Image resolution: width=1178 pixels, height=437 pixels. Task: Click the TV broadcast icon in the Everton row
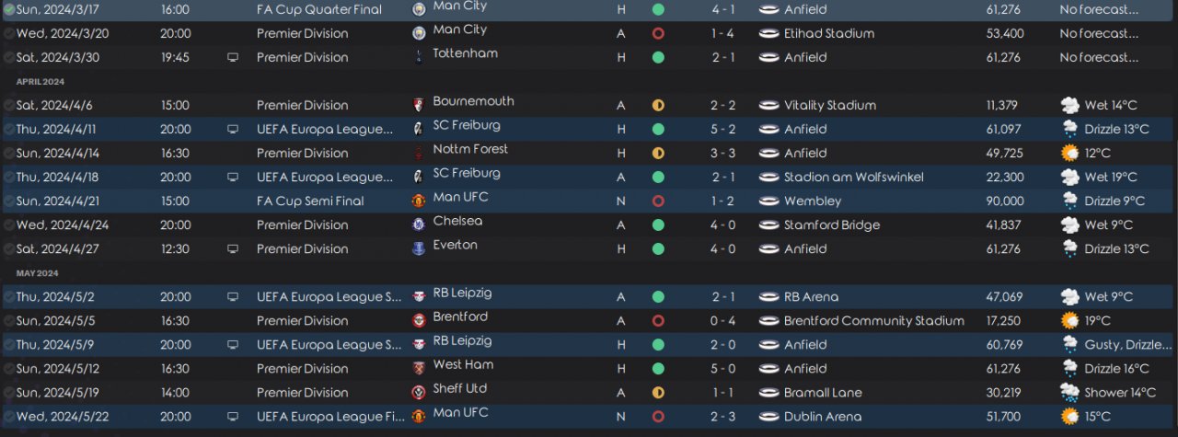[x=233, y=248]
